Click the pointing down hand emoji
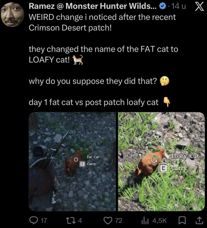This screenshot has width=207, height=228. pos(167,102)
